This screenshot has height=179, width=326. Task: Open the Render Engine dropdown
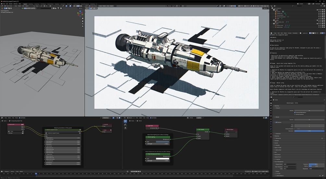[310, 103]
